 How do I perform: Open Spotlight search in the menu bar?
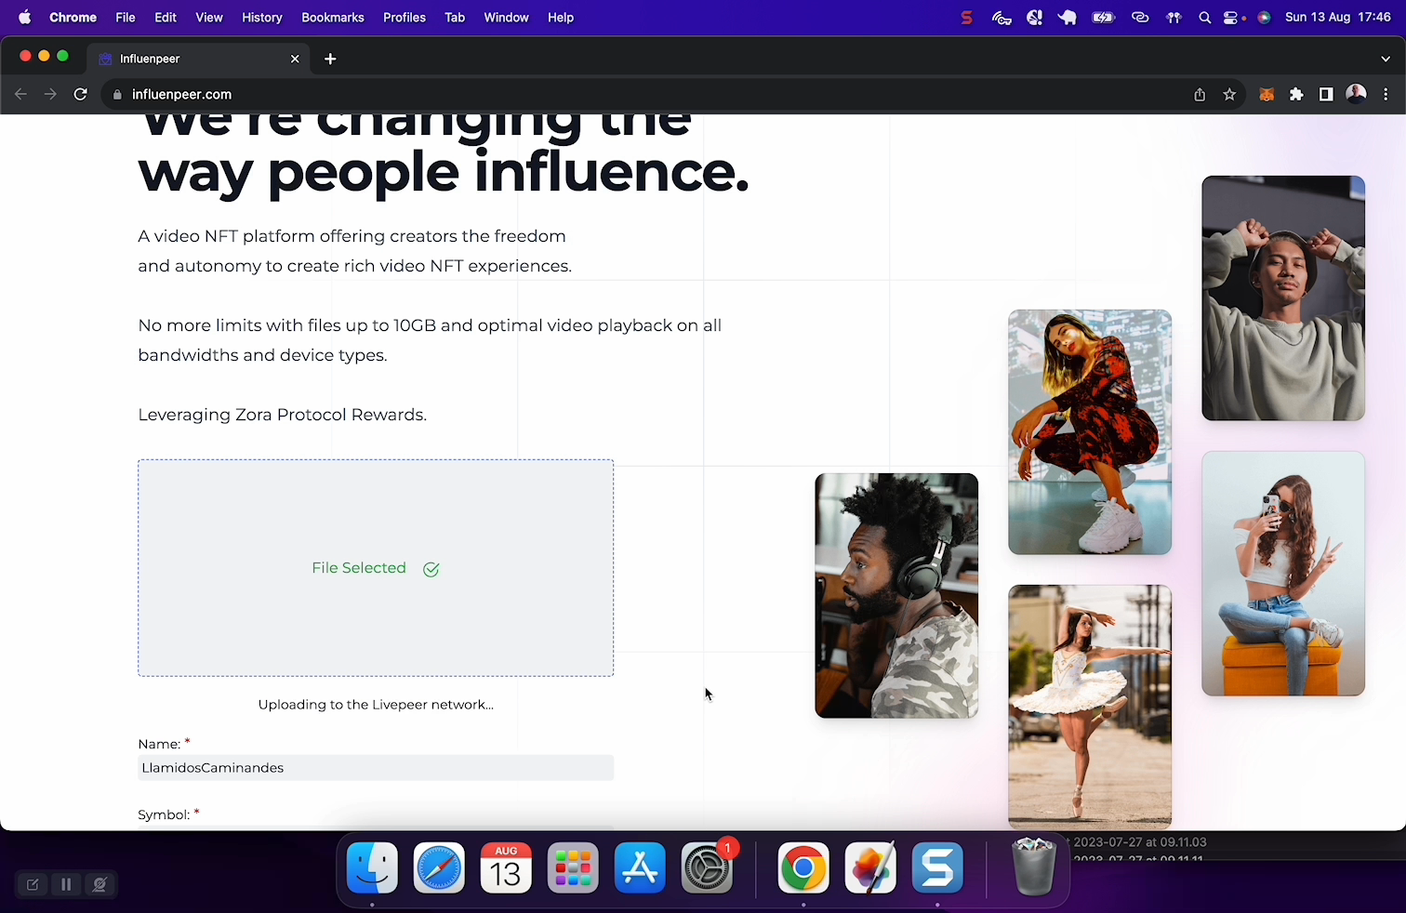coord(1205,18)
